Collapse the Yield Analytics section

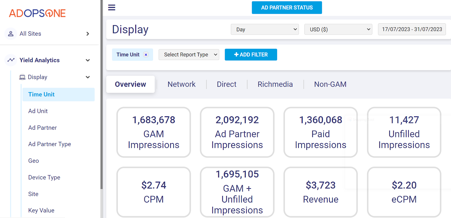pos(88,60)
